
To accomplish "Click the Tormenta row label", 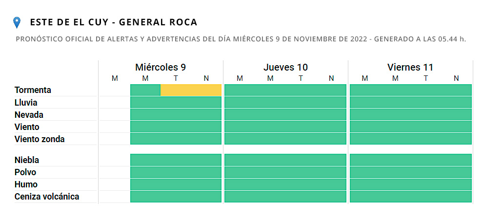I will click(33, 90).
